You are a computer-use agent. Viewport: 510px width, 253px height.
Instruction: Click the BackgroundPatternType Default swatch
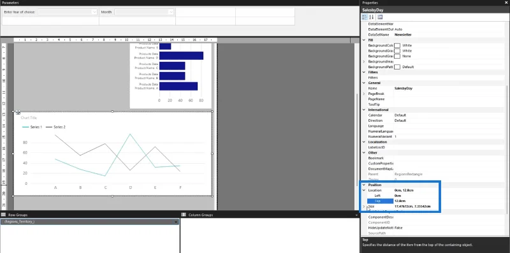397,67
